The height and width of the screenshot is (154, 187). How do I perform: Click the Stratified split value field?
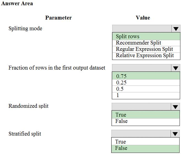142,134
